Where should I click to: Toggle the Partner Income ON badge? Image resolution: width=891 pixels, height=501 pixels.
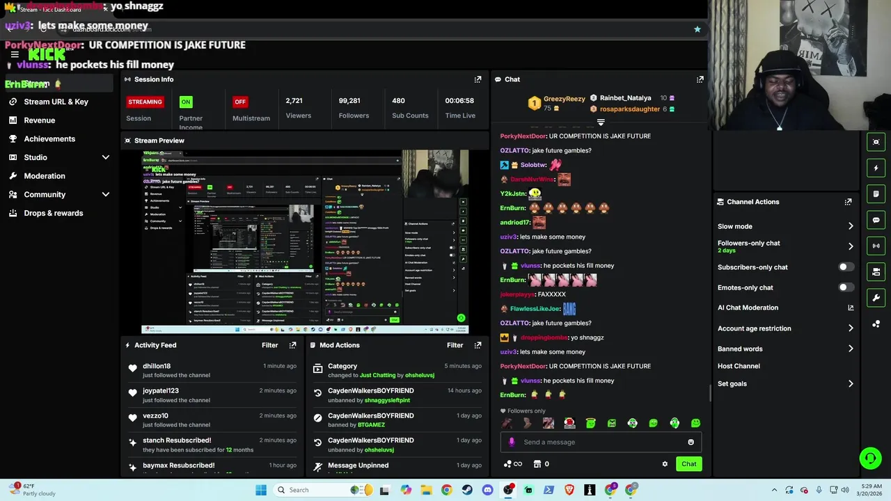pyautogui.click(x=186, y=102)
